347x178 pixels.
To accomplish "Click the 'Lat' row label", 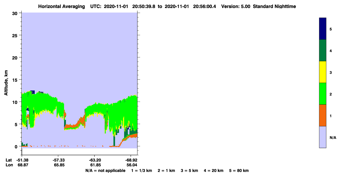I will point(9,160).
